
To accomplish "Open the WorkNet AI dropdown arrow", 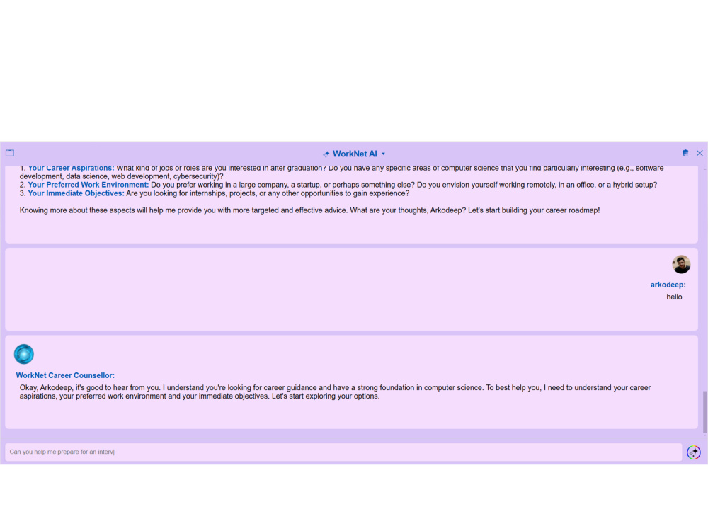I will coord(383,154).
